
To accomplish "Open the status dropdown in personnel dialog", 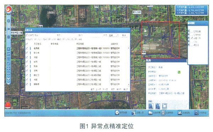I will coord(114,35).
